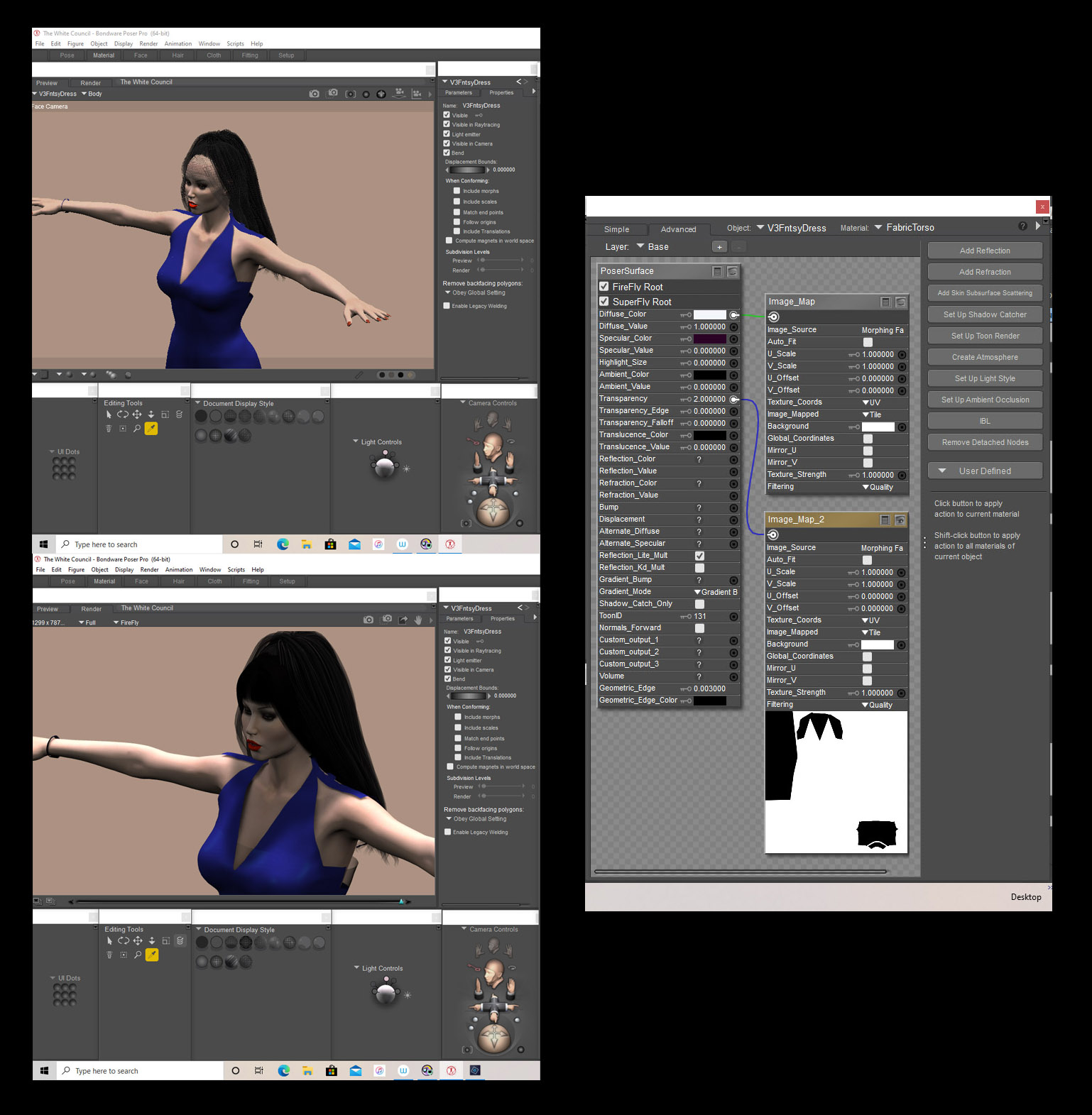Open the FireFly render engine dropdown
Screen dimensions: 1092x1115
click(x=126, y=622)
